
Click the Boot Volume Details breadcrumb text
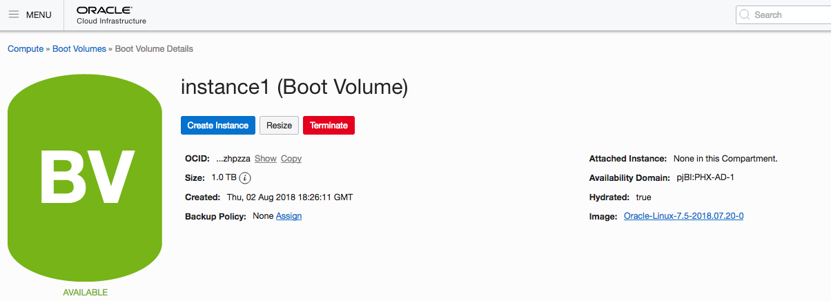coord(154,49)
